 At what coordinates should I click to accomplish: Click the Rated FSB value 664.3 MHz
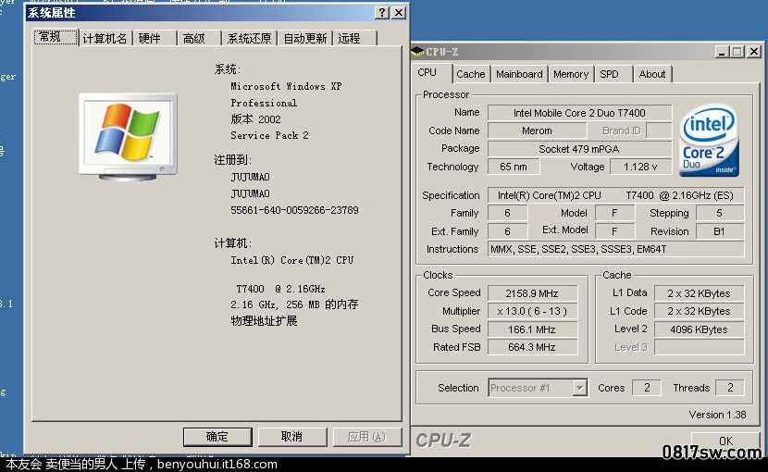[532, 347]
